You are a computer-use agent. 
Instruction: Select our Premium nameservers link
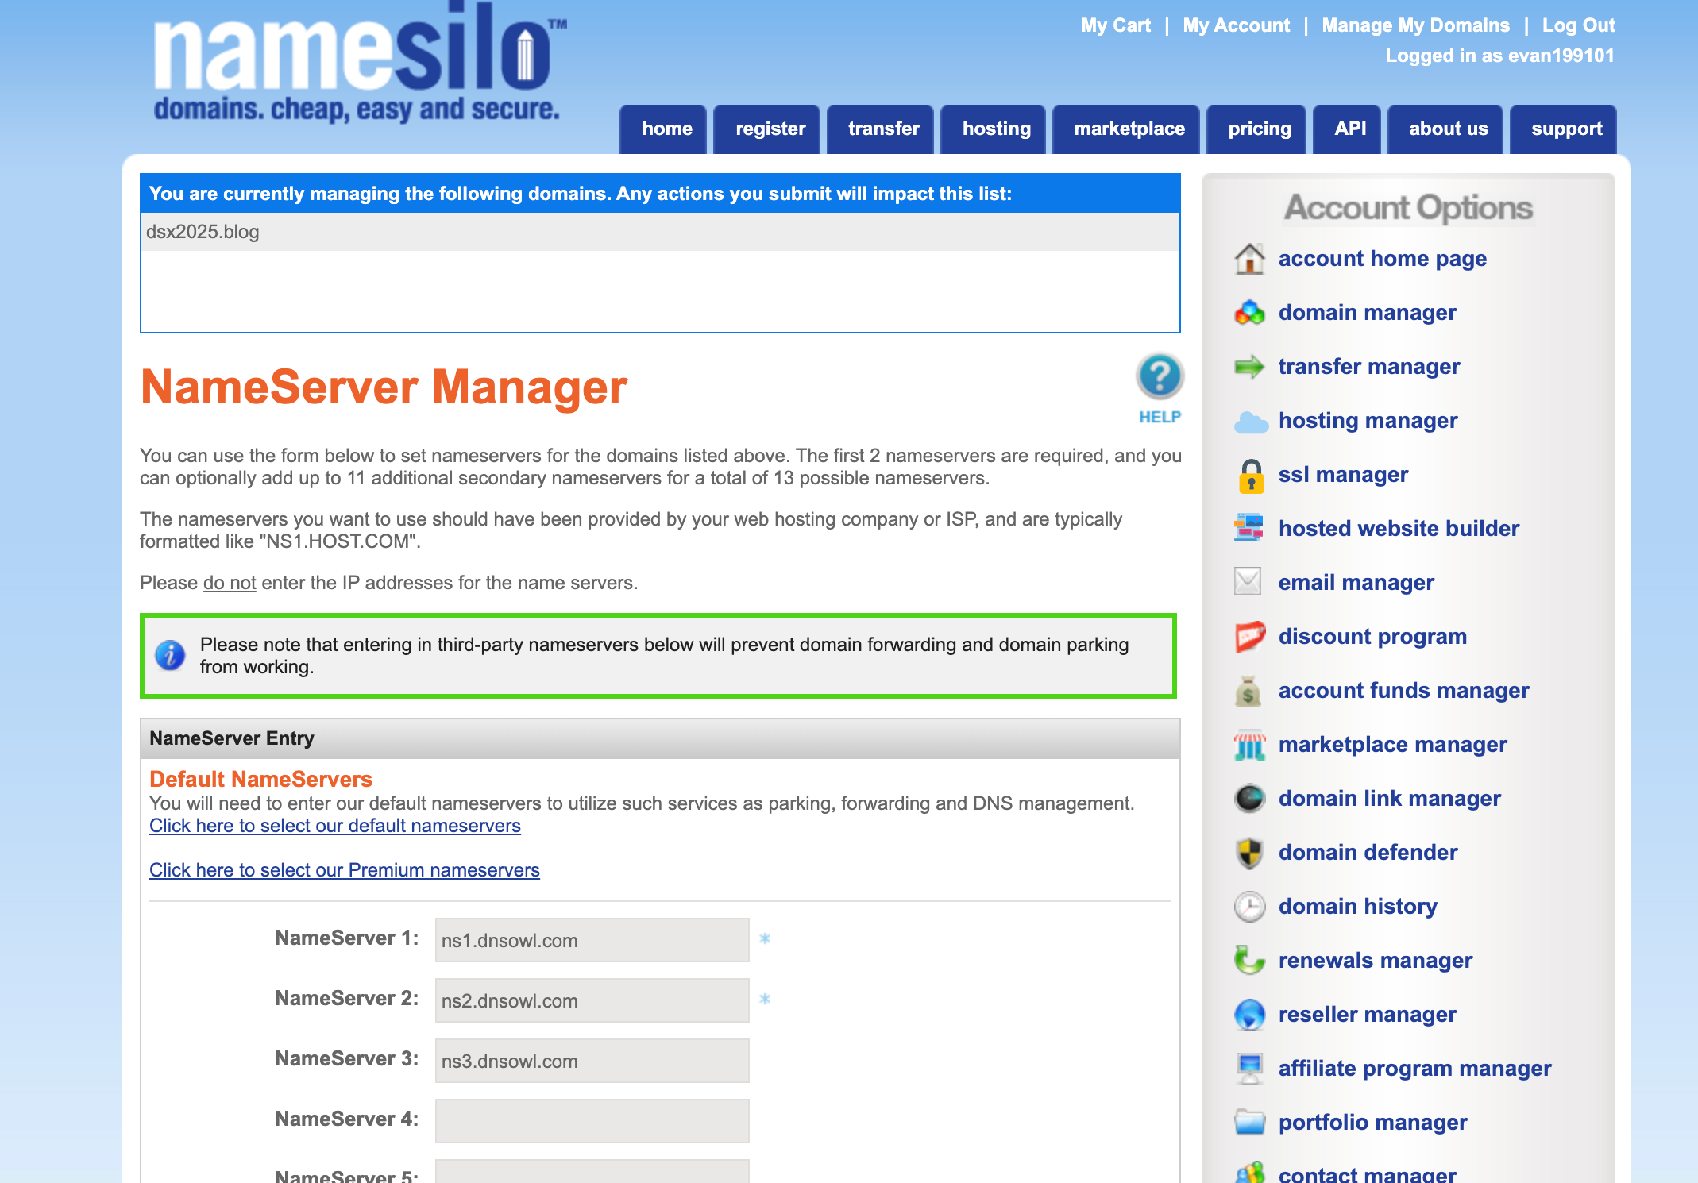coord(345,870)
